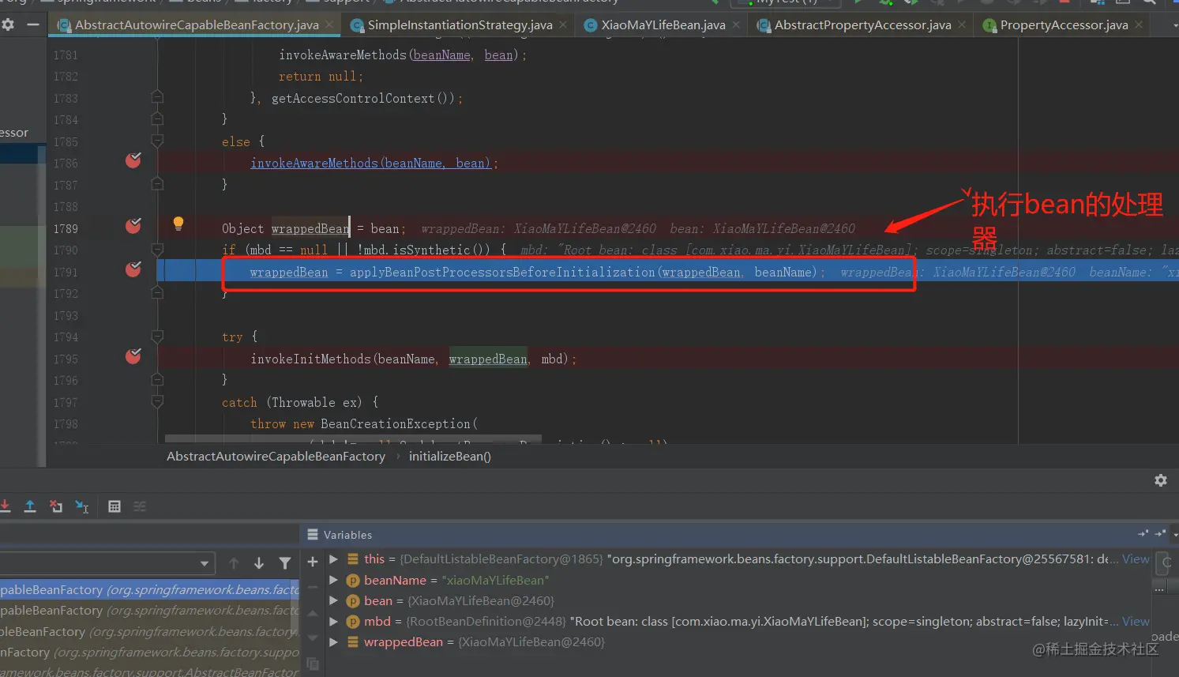Expand the 'bean' variable node
This screenshot has width=1179, height=677.
click(x=333, y=600)
